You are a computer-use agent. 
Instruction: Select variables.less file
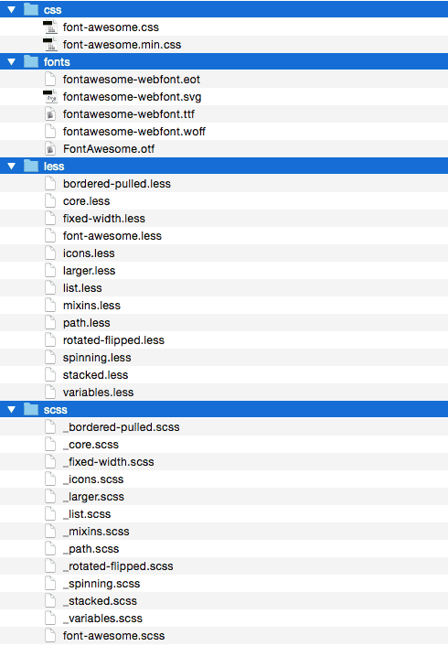point(224,393)
